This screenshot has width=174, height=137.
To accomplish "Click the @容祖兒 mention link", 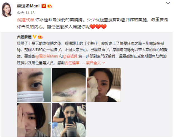I will [x=70, y=56].
